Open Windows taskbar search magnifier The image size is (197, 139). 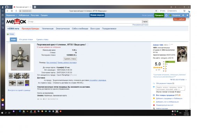click(6, 113)
